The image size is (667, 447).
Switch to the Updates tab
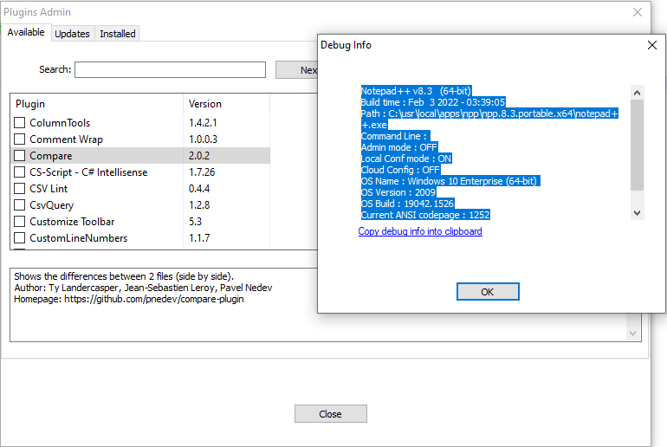click(72, 34)
